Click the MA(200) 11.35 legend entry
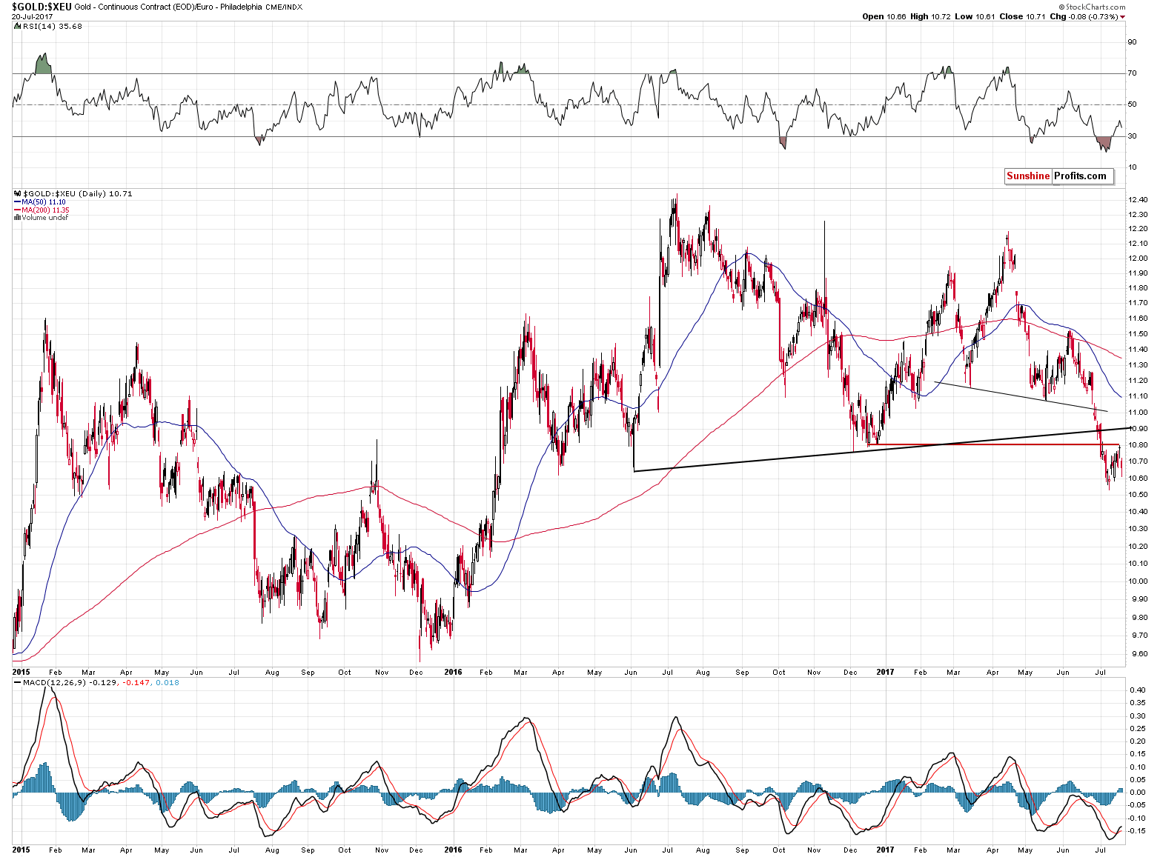This screenshot has width=1160, height=857. point(46,210)
